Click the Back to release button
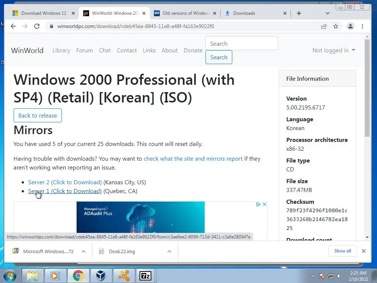 click(38, 115)
